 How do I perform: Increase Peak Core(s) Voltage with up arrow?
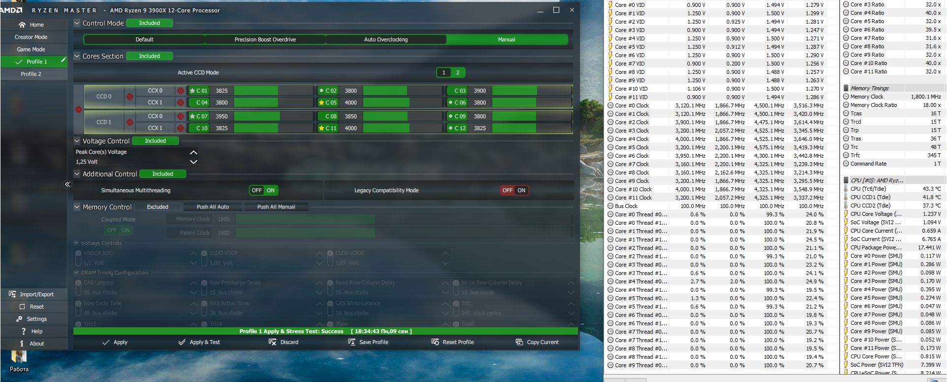[x=194, y=152]
